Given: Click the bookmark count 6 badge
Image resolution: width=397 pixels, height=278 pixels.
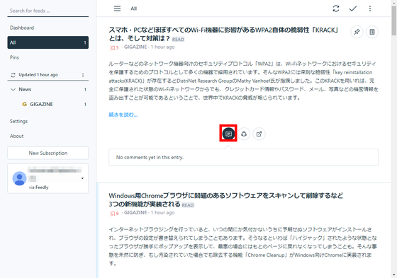Looking at the screenshot, I should (x=114, y=214).
